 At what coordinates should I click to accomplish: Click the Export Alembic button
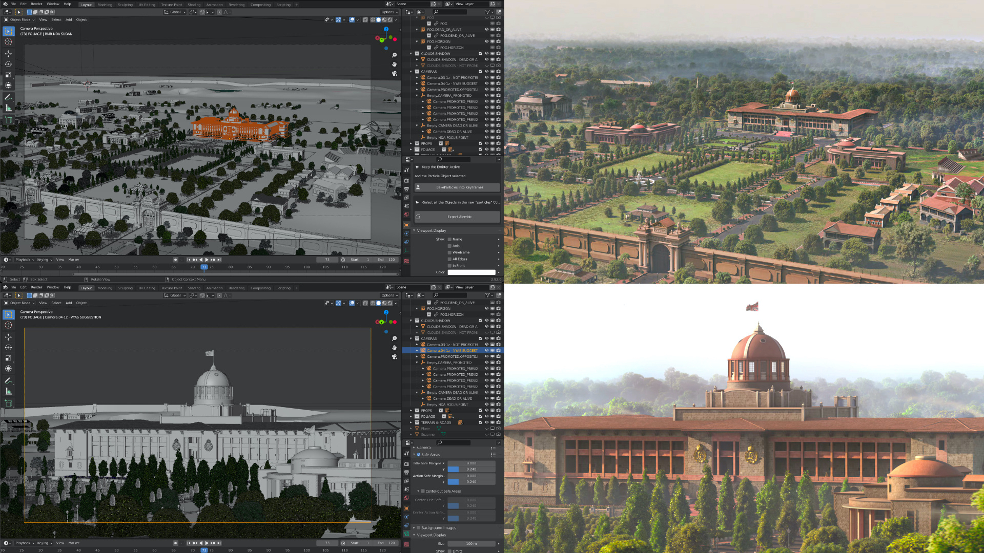point(456,217)
